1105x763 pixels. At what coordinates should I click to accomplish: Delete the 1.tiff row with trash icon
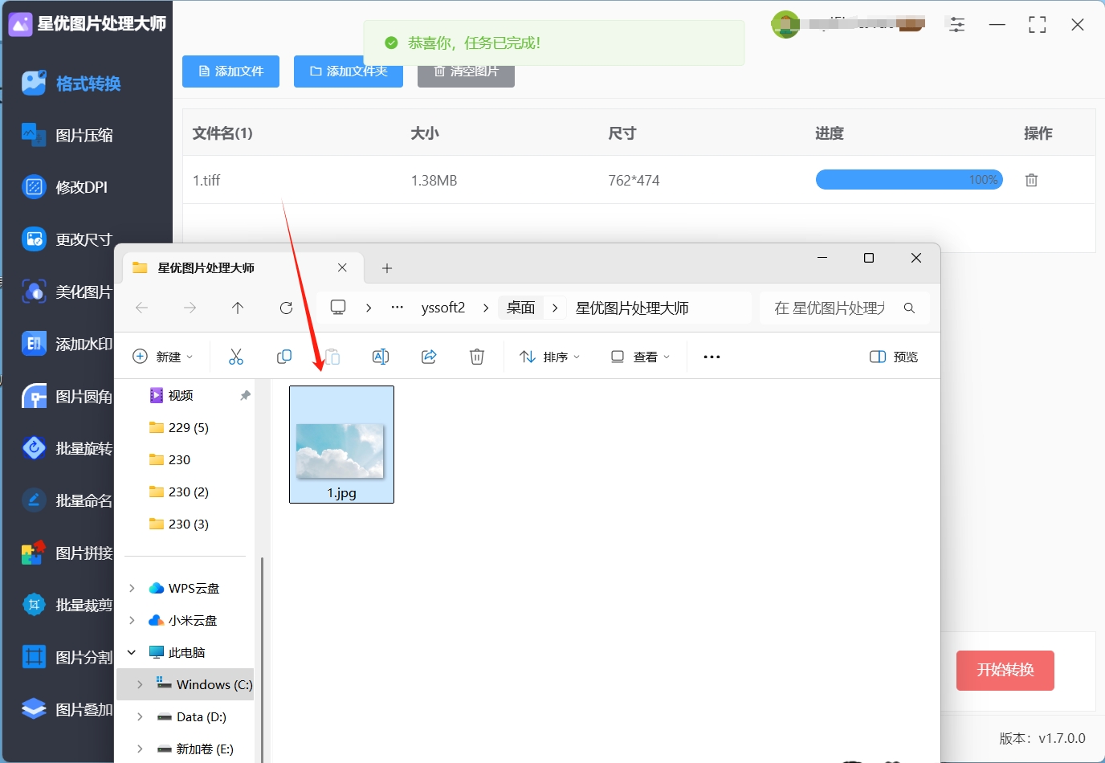(1031, 180)
